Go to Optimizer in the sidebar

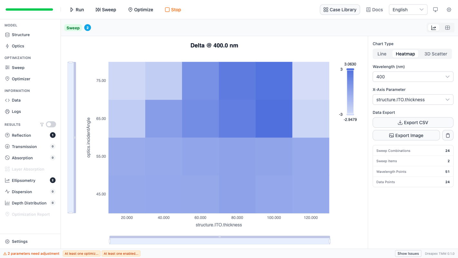coord(21,79)
